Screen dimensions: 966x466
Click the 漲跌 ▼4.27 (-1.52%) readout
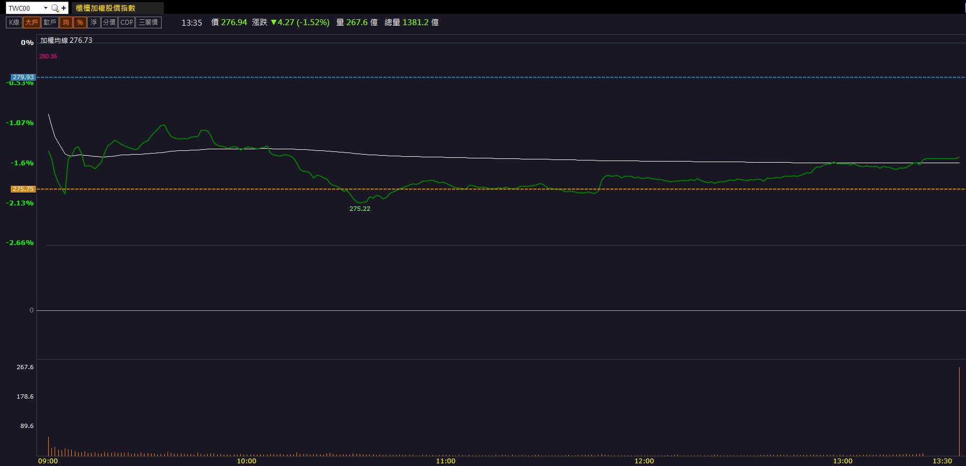[x=291, y=22]
